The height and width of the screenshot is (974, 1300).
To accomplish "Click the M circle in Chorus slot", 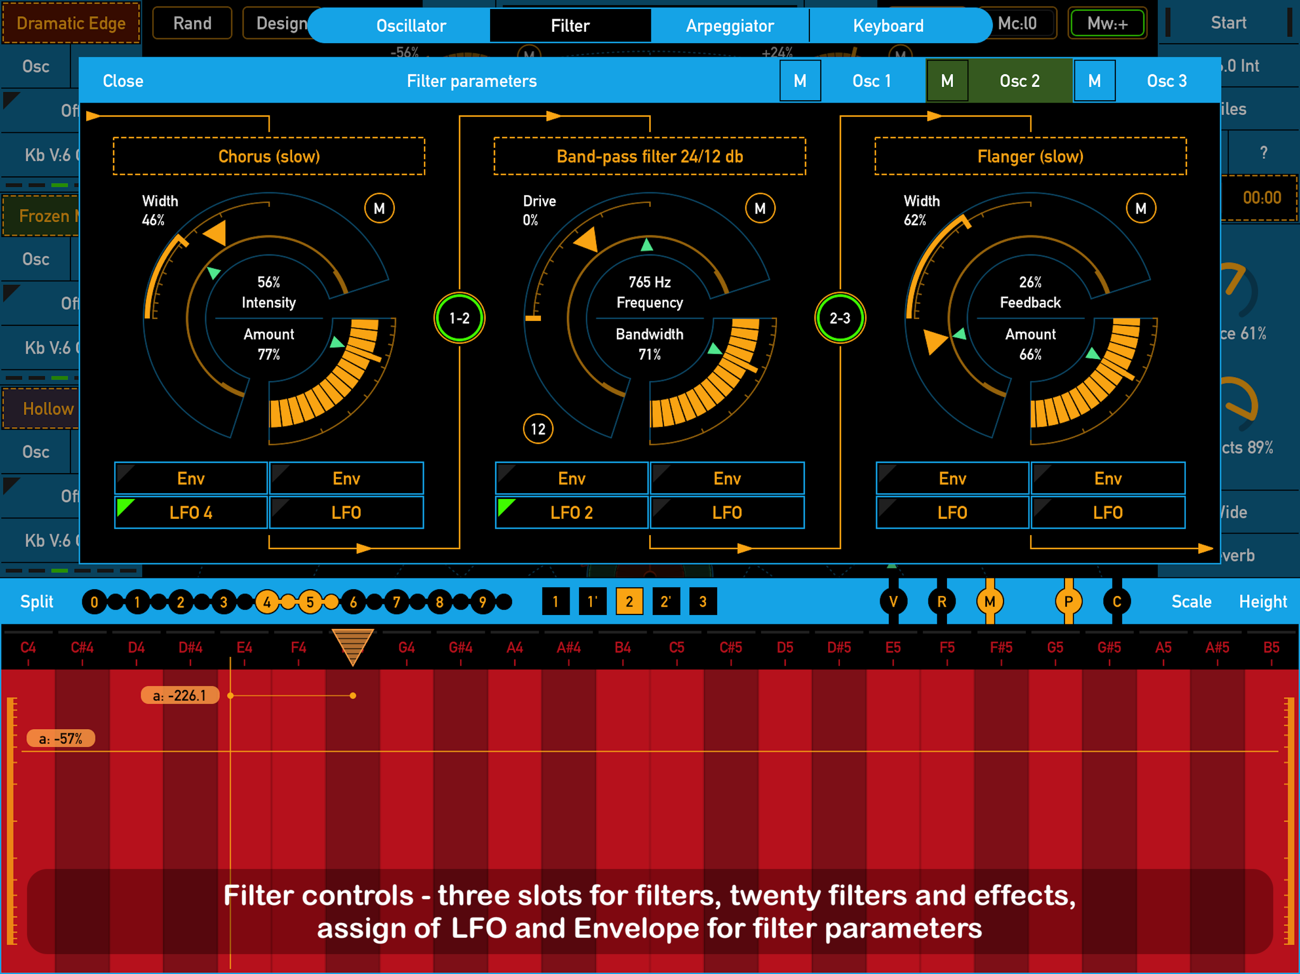I will coord(379,209).
